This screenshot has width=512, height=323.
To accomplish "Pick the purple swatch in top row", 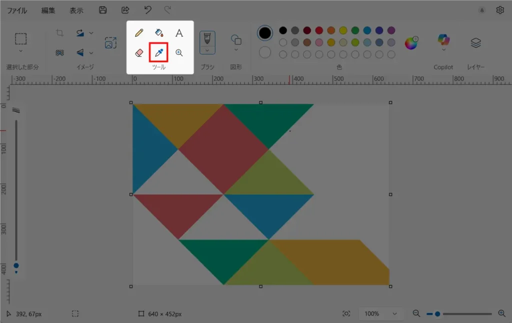I will tap(391, 30).
